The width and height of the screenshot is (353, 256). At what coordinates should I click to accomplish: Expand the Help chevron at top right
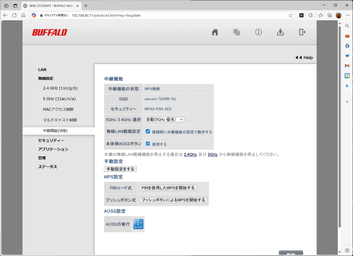click(x=298, y=57)
